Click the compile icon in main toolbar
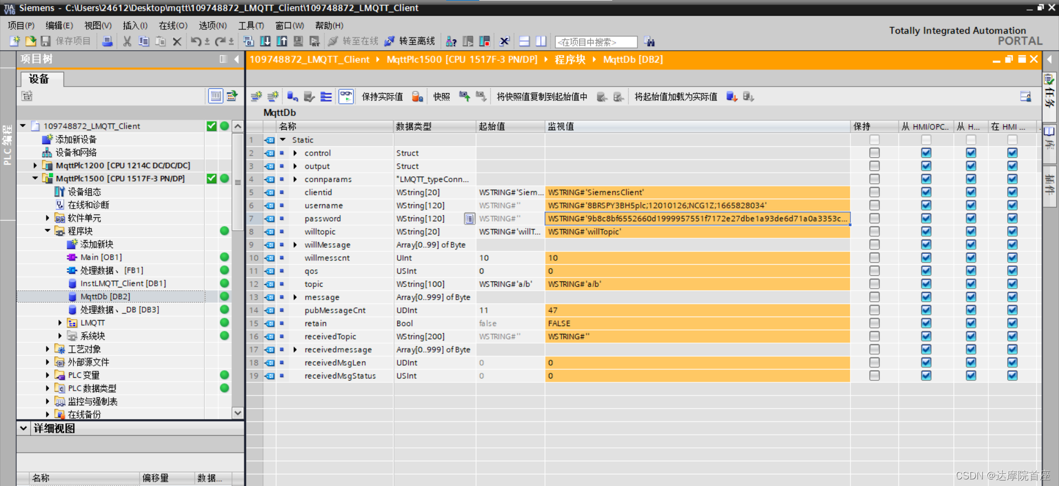1059x486 pixels. coord(249,41)
